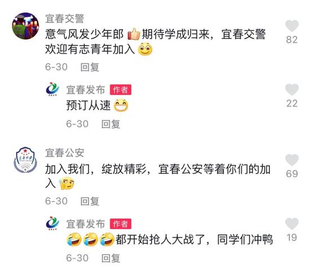Viewport: 310px width, 272px height.
Task: Open the 宜春公安 username link
Action: coord(65,153)
